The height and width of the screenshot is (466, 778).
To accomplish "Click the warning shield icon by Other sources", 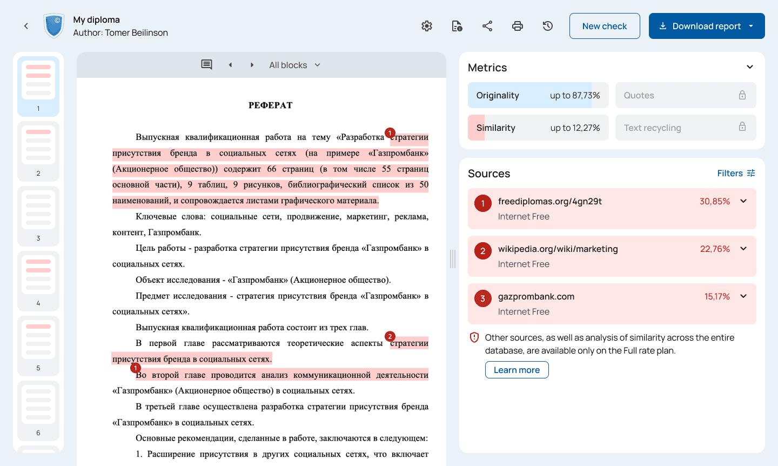I will 474,337.
